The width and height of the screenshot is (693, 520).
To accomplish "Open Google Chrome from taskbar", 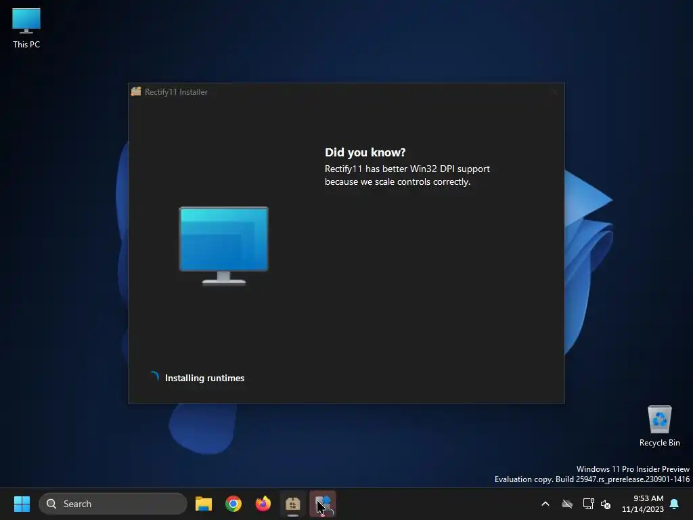I will click(x=233, y=504).
